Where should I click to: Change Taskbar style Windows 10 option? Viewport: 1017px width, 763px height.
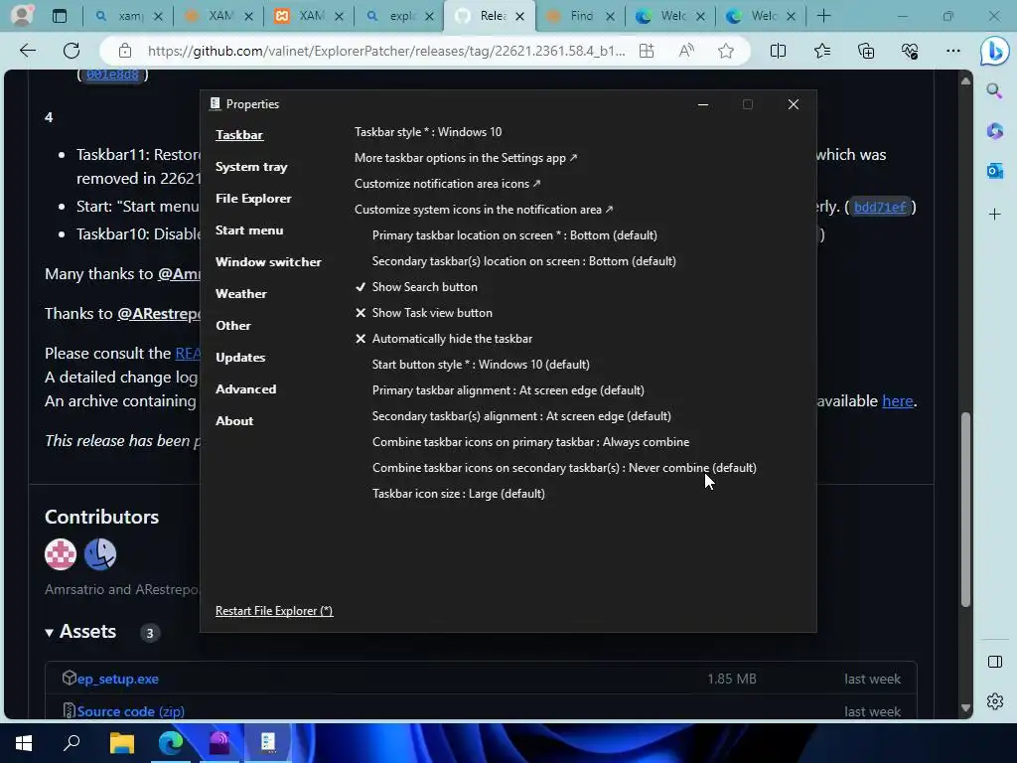coord(428,132)
